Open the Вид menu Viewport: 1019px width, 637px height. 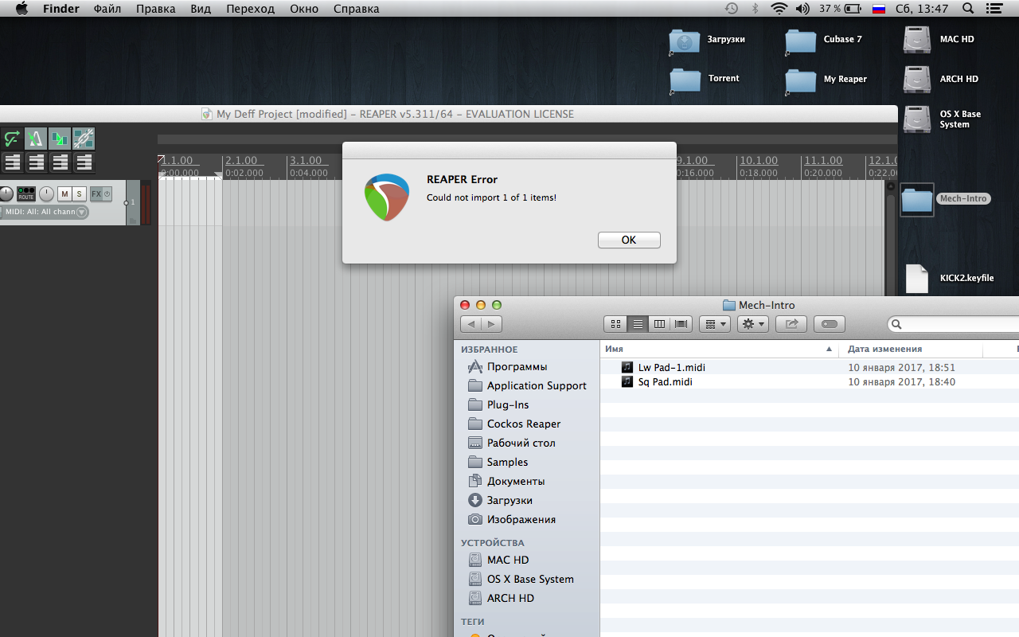click(201, 9)
